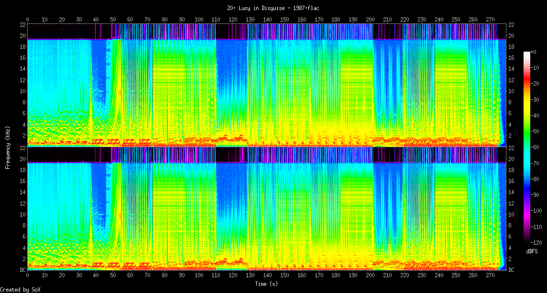Click the '-30' value on the color scale

coord(535,99)
